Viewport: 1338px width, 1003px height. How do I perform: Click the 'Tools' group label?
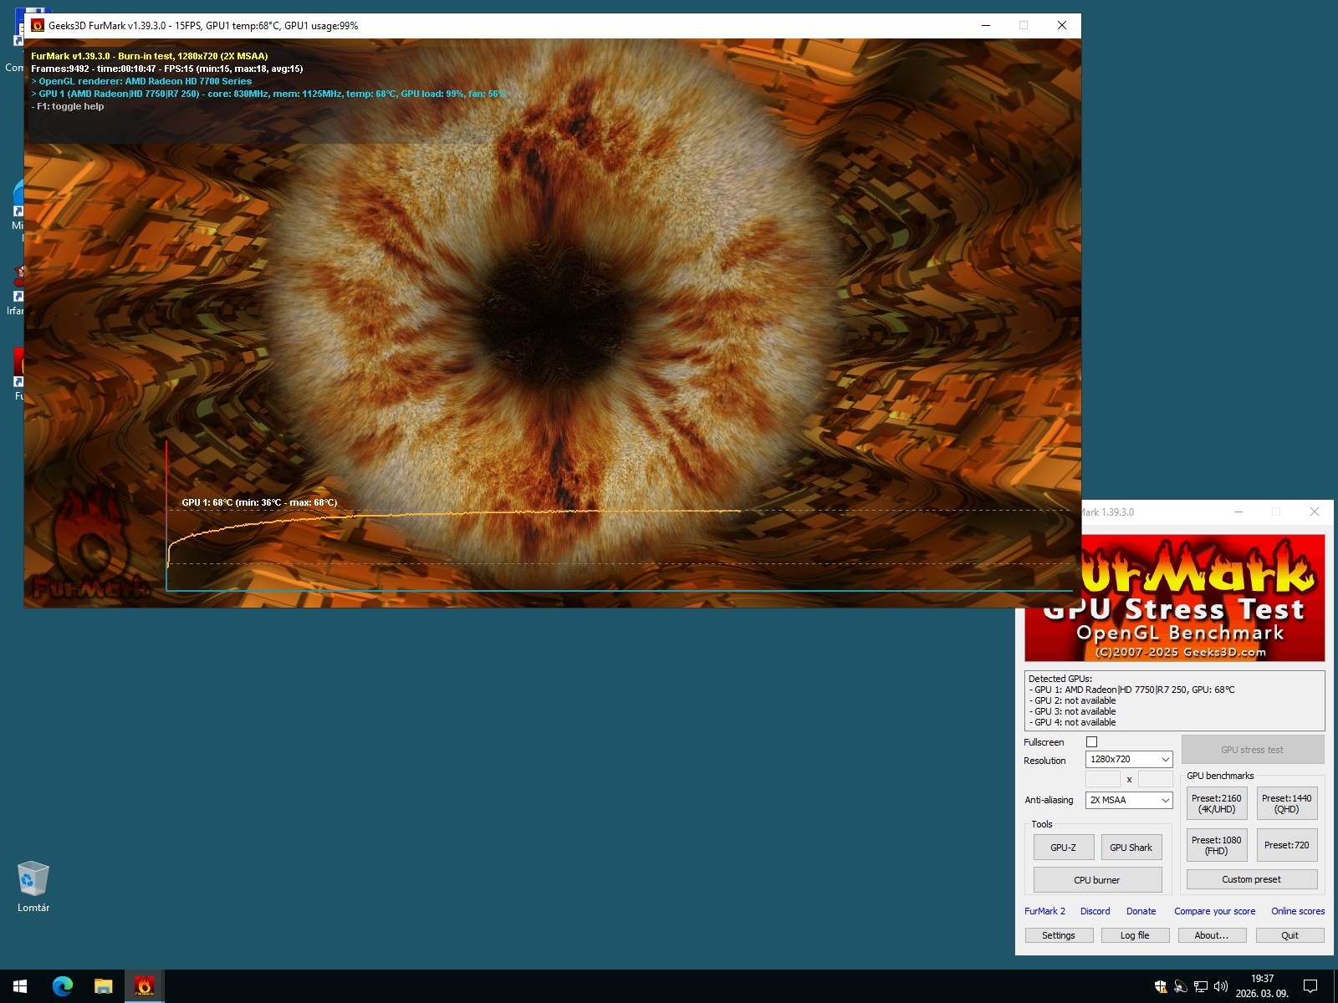(1042, 824)
